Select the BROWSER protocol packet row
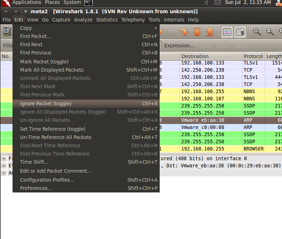Screen dimensions: 282x239 pyautogui.click(x=221, y=149)
